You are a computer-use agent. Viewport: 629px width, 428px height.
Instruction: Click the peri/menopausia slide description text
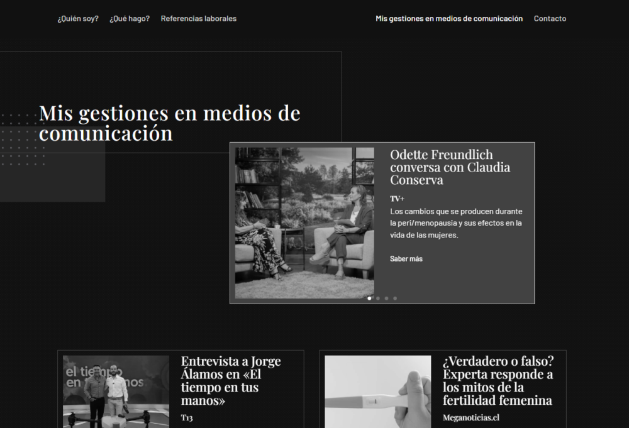tap(456, 223)
